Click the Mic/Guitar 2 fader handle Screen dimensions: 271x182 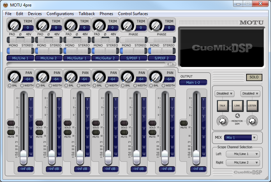(108, 157)
